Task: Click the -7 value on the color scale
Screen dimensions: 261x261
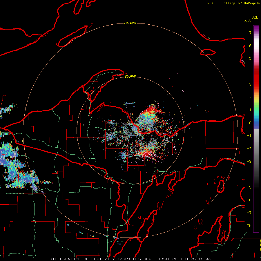Action: pos(249,213)
